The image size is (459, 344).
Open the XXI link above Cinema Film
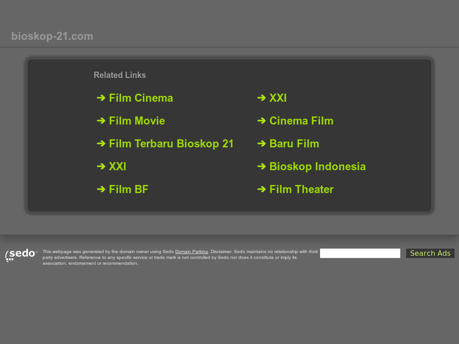tap(278, 98)
